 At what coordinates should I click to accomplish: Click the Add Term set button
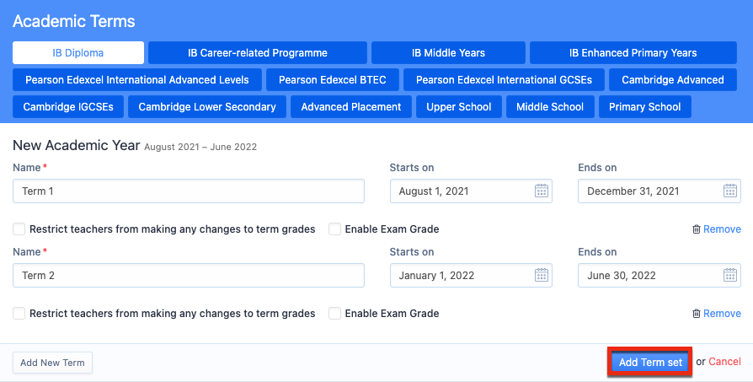(650, 363)
